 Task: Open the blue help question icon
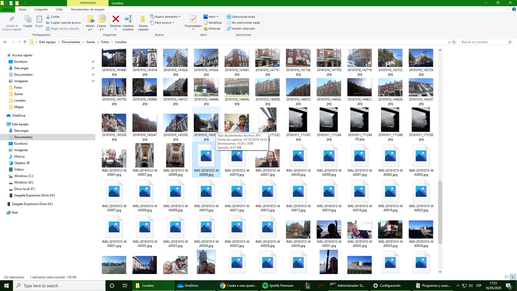514,9
